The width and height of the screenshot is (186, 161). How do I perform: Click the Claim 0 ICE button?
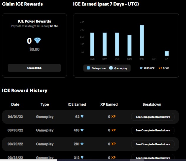pos(34,68)
